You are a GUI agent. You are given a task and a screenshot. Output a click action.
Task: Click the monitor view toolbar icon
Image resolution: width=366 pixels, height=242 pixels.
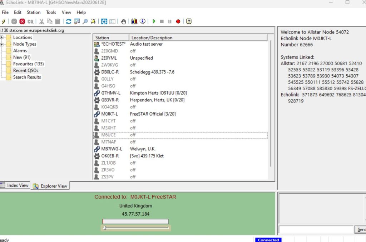click(77, 21)
